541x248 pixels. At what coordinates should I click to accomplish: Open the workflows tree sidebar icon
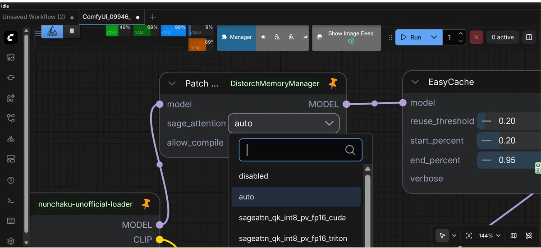[11, 139]
